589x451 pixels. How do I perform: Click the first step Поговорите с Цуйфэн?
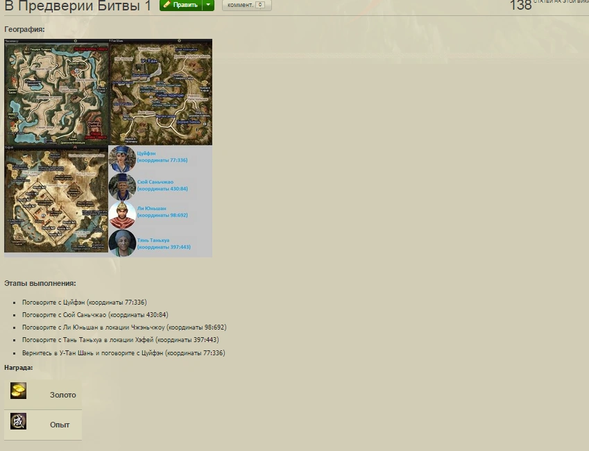(85, 303)
